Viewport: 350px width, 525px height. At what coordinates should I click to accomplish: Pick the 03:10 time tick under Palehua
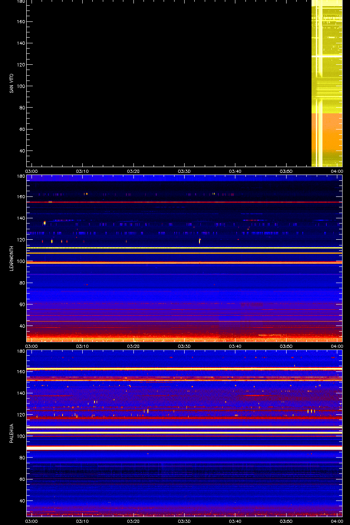tap(83, 521)
